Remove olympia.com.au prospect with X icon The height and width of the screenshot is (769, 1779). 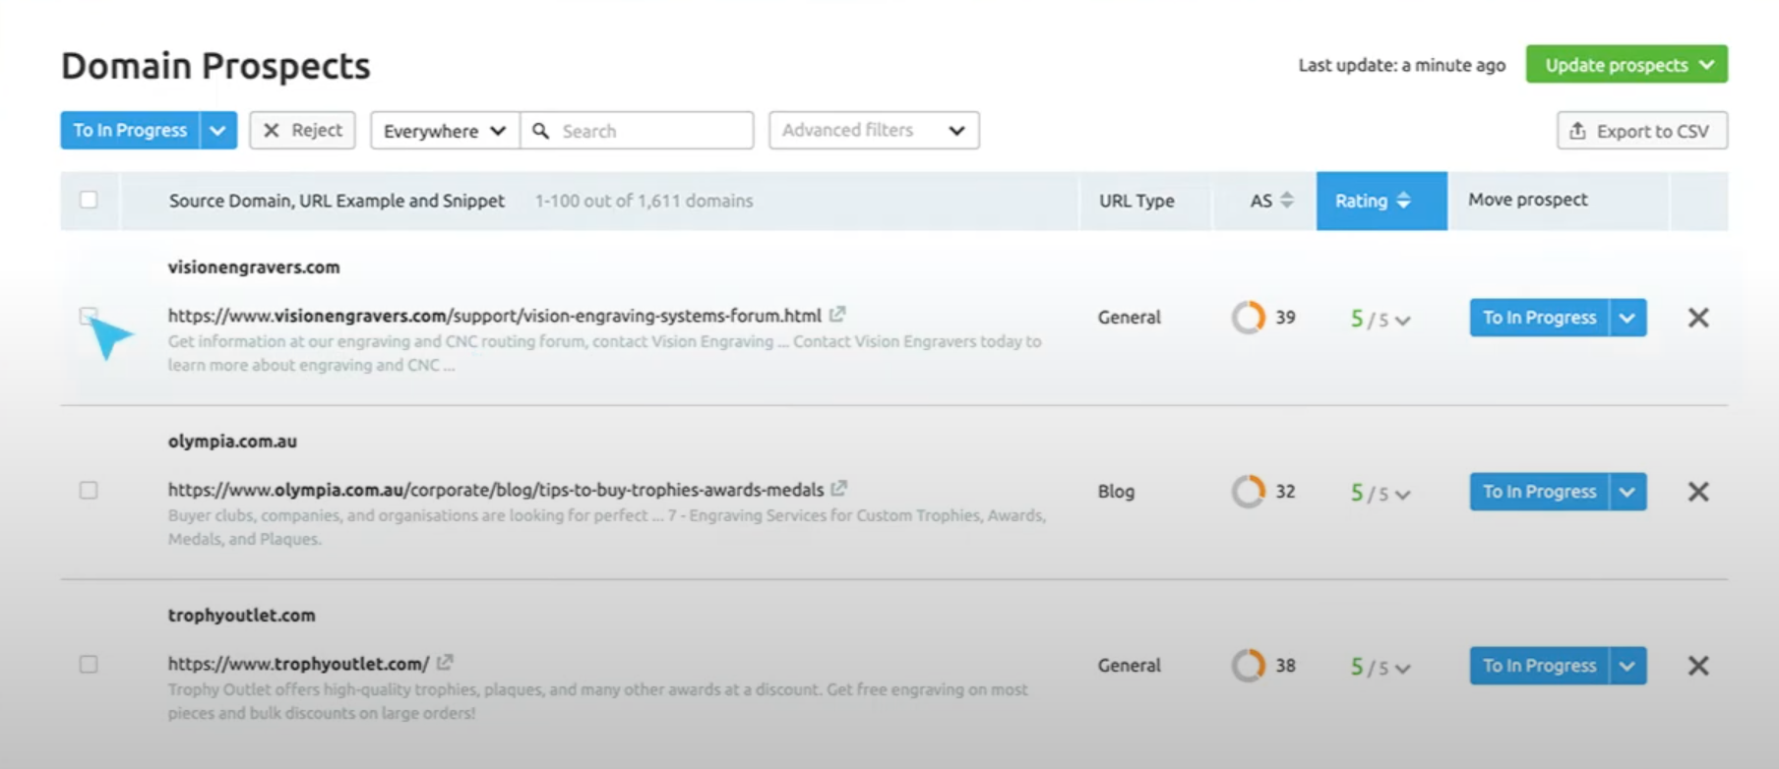[x=1698, y=492]
